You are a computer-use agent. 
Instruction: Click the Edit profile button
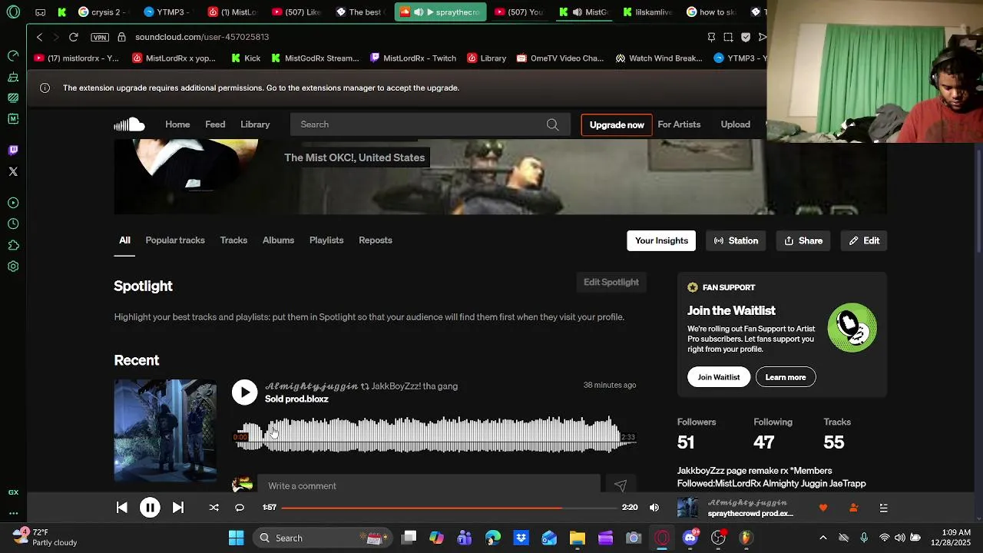click(x=864, y=240)
